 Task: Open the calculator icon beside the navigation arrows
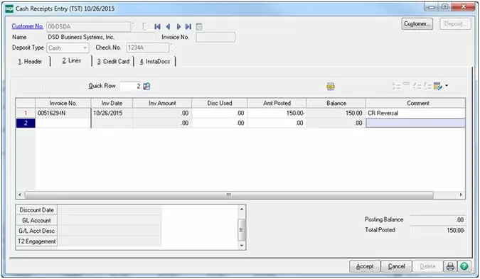(199, 27)
